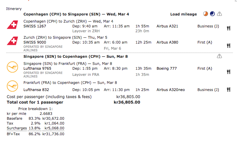Click the warning triangle on the return header
237x142 pixels.
220,56
